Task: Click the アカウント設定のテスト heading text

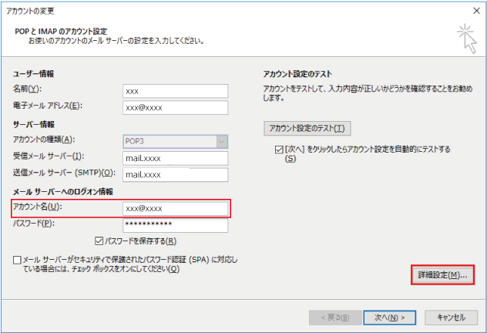Action: 297,74
